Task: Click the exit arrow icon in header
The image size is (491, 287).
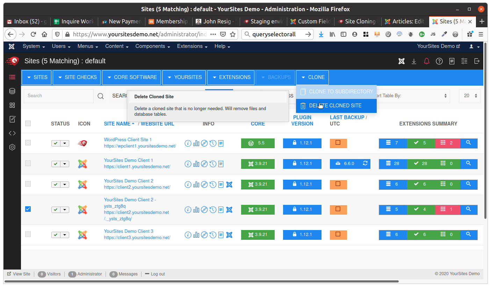Action: click(477, 61)
